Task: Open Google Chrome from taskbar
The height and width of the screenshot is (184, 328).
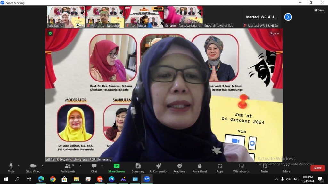Action: 53,179
